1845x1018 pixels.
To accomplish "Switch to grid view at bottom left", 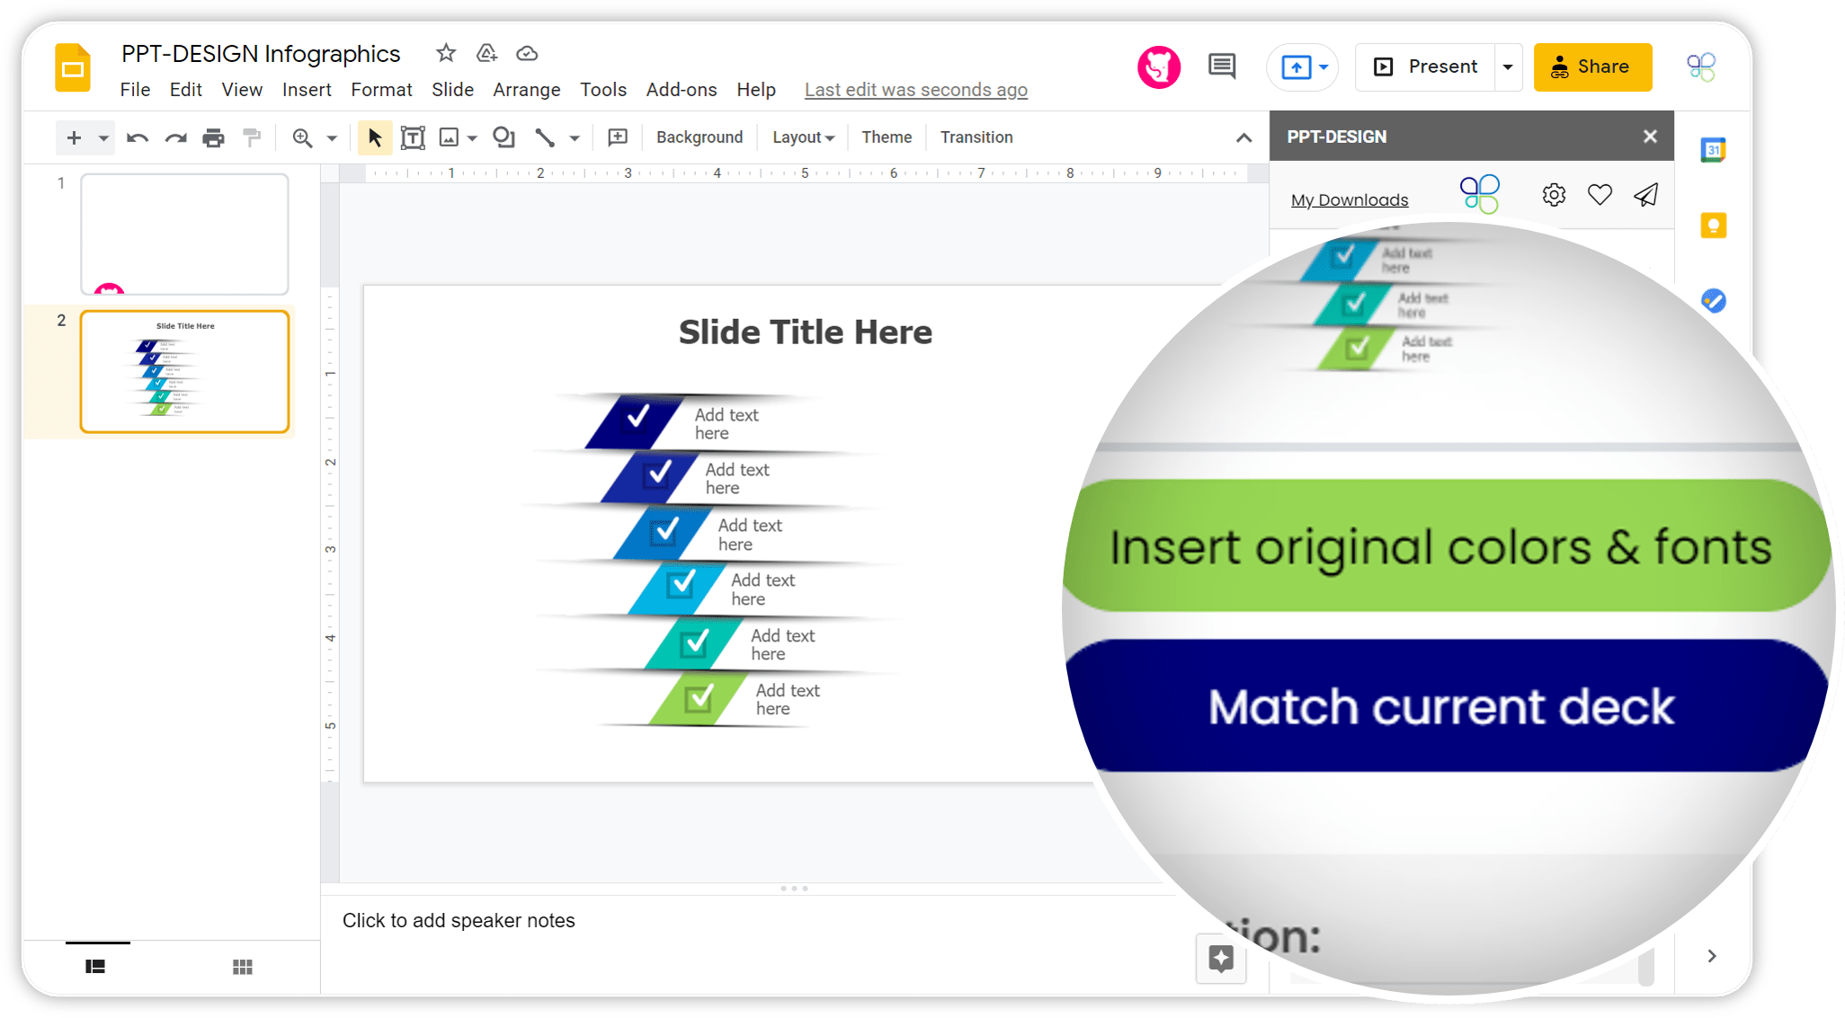I will coord(242,967).
